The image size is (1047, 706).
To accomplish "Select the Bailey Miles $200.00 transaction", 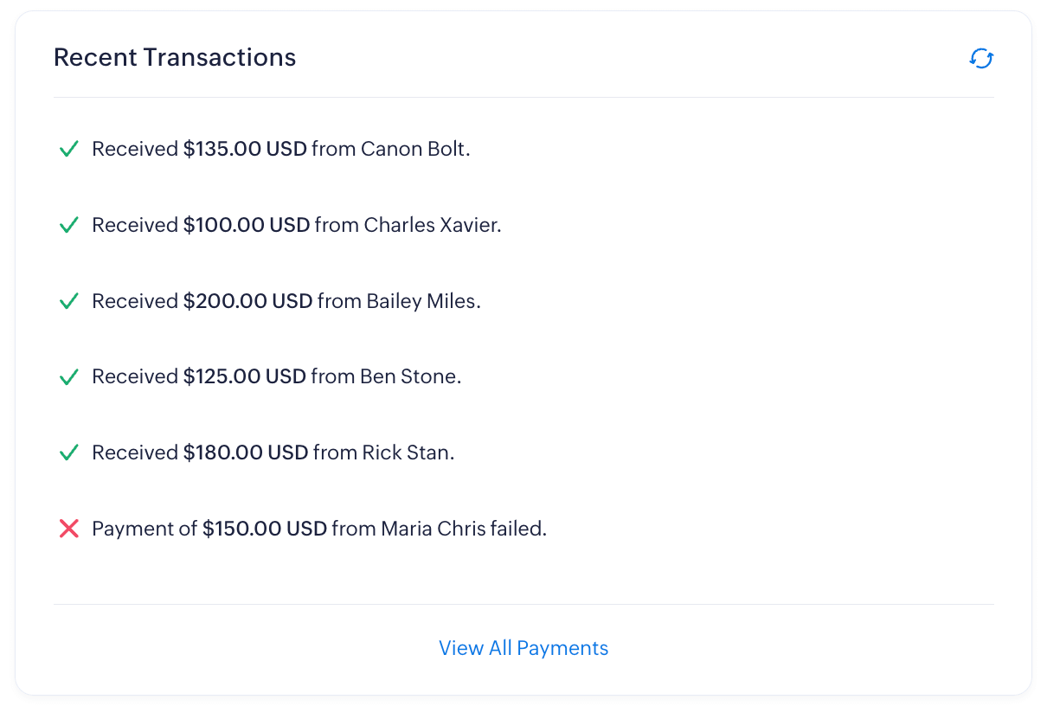I will point(286,301).
